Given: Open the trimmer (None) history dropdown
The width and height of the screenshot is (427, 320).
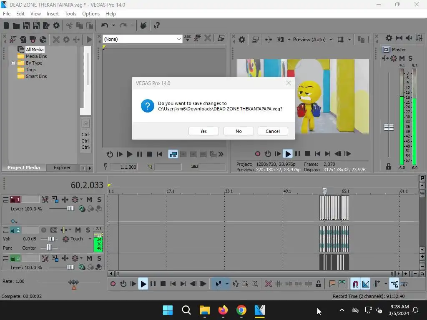Looking at the screenshot, I should 178,39.
